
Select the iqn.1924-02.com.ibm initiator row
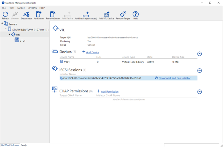[x=128, y=78]
